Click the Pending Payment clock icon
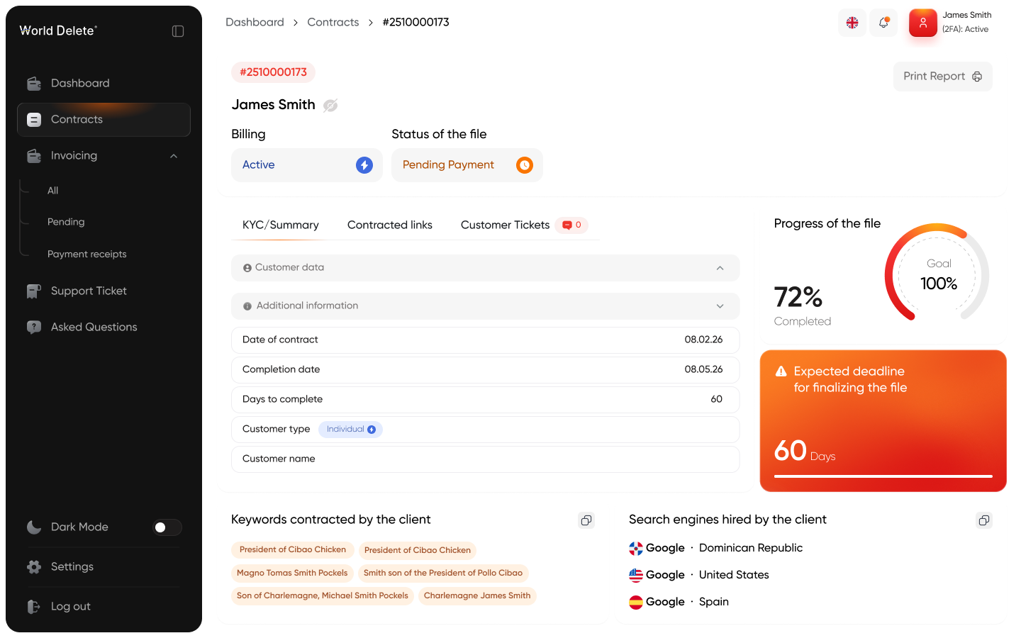Image resolution: width=1021 pixels, height=638 pixels. point(525,165)
